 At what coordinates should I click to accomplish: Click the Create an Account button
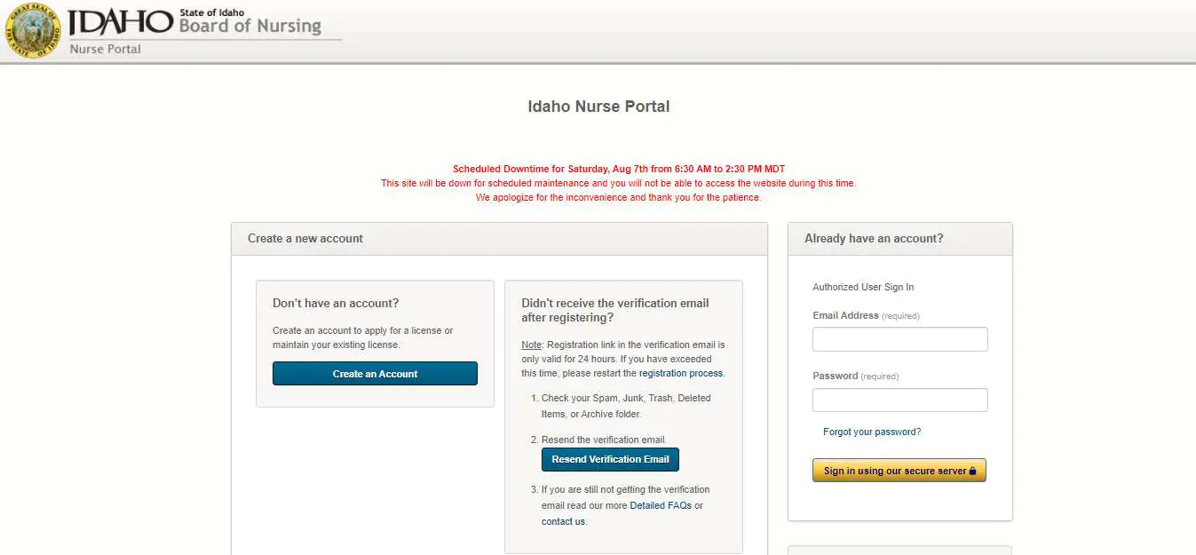[375, 374]
